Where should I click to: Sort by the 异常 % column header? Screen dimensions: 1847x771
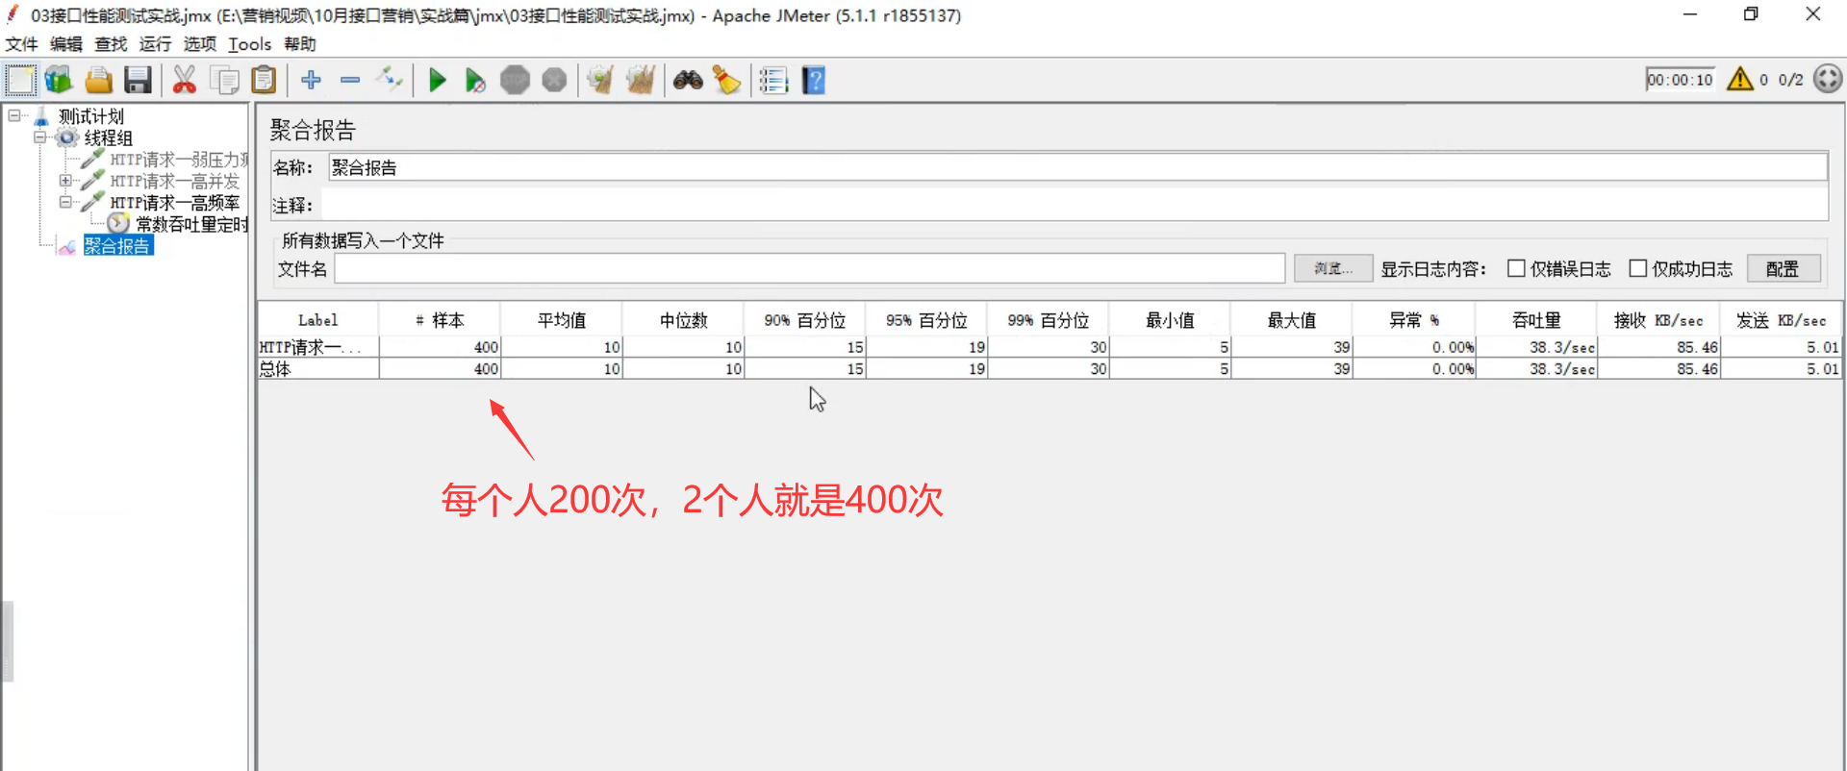click(1414, 320)
